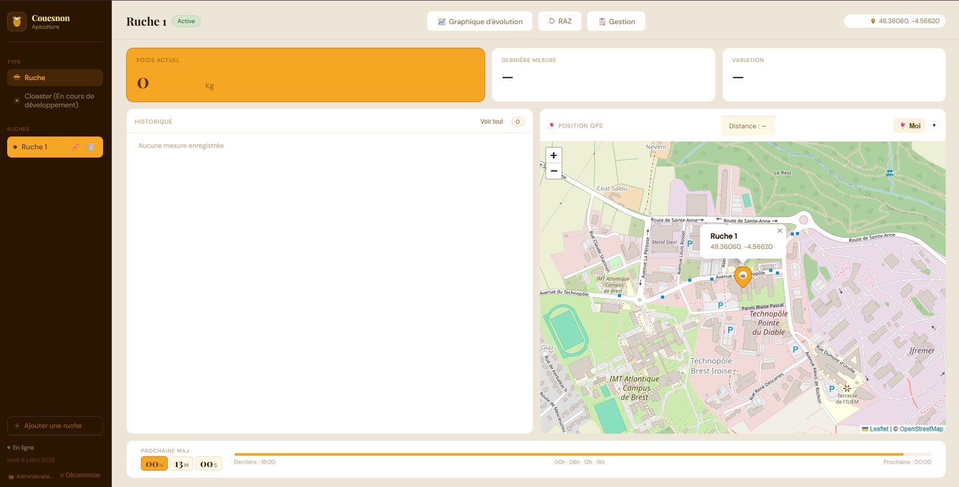Viewport: 959px width, 487px height.
Task: Edit Ruche 1 with the pencil icon
Action: click(75, 147)
